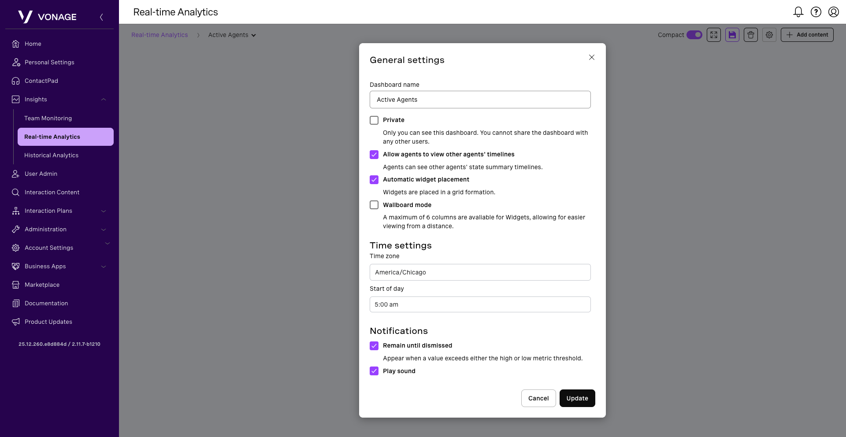Click the save dashboard icon
The image size is (846, 437).
[732, 35]
